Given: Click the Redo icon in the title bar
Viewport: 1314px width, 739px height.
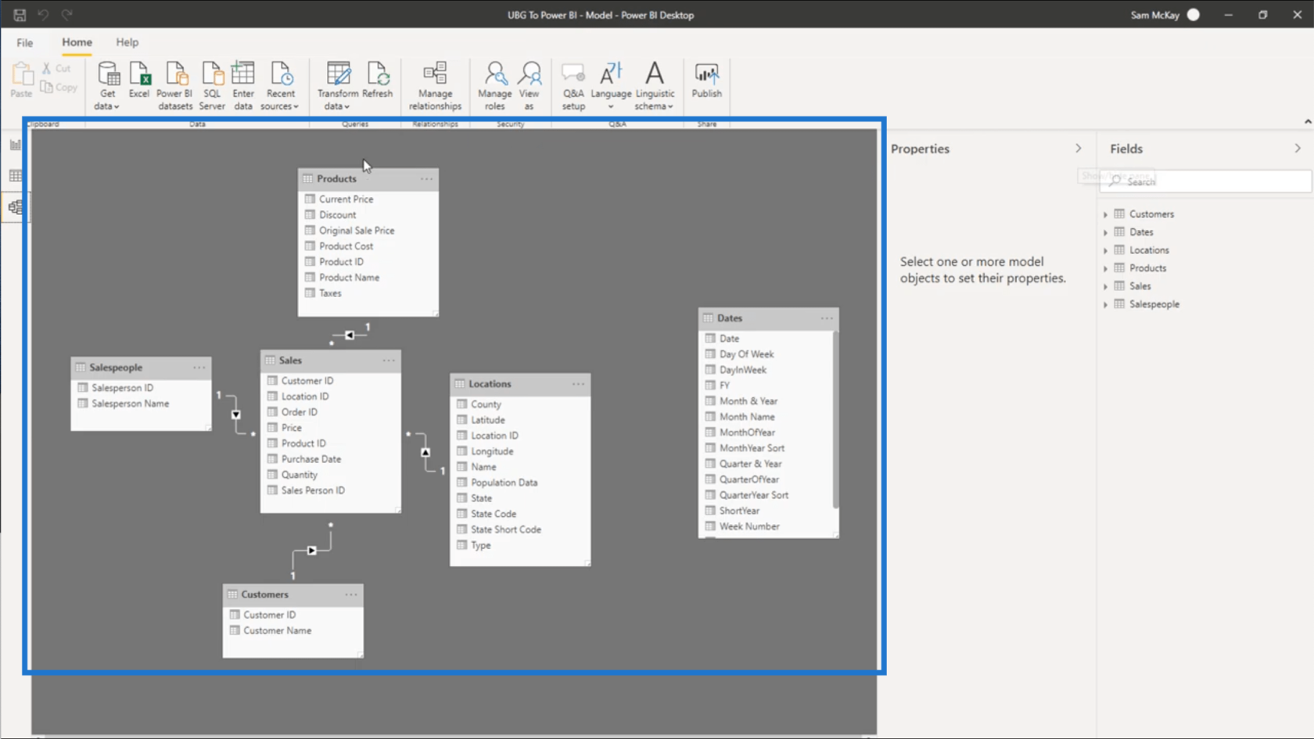Looking at the screenshot, I should pyautogui.click(x=67, y=15).
